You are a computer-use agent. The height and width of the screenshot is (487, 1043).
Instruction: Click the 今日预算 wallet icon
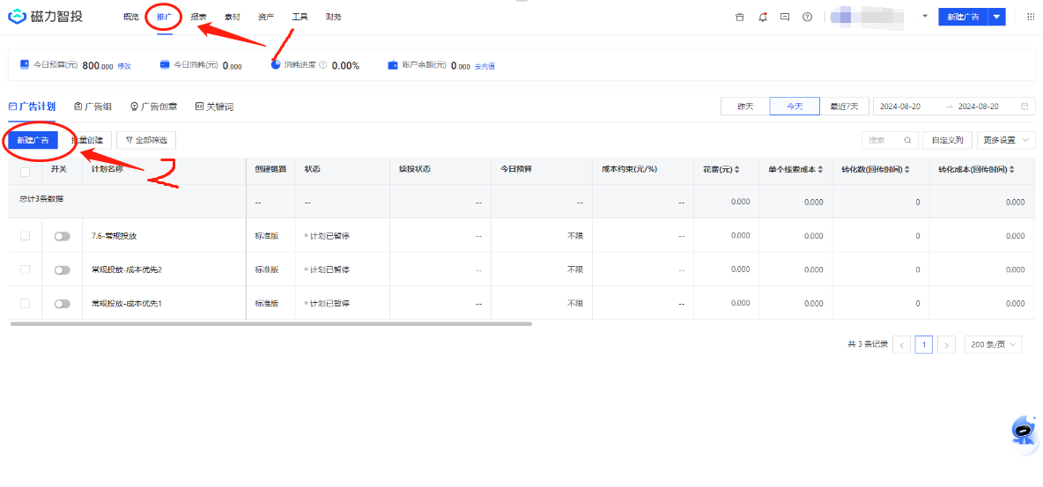click(x=25, y=64)
